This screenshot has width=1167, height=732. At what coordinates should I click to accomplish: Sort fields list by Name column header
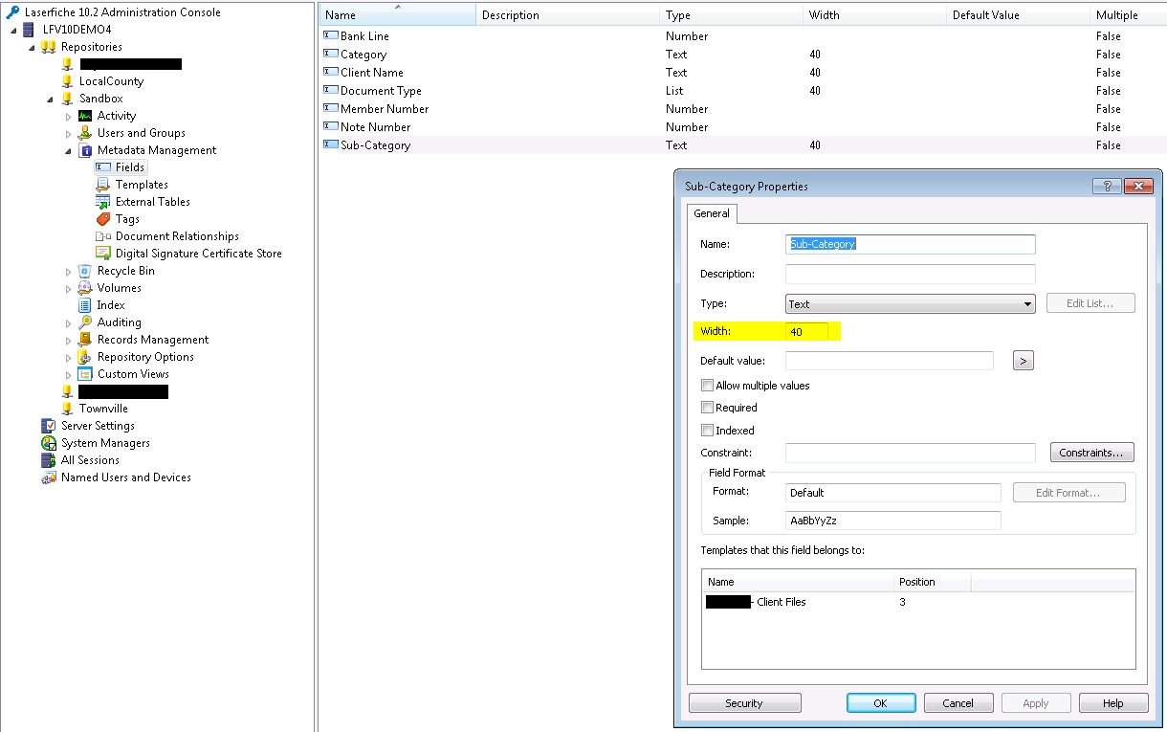click(397, 14)
